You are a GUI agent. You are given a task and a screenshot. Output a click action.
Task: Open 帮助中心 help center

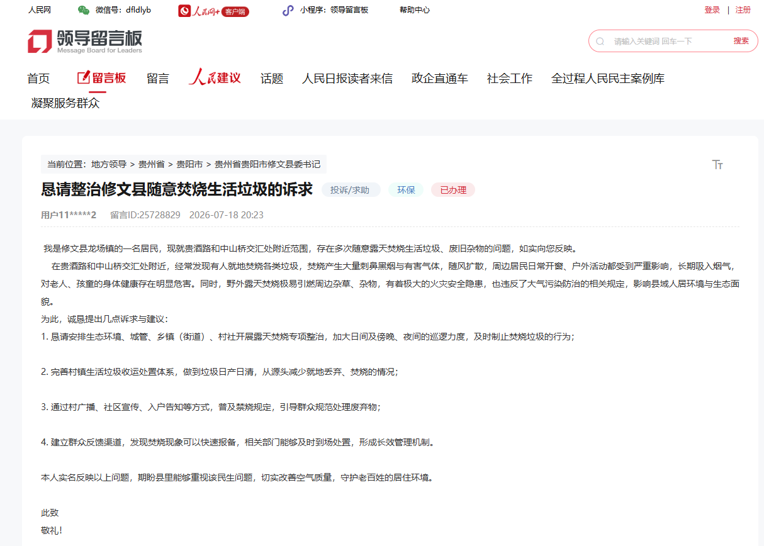coord(415,10)
